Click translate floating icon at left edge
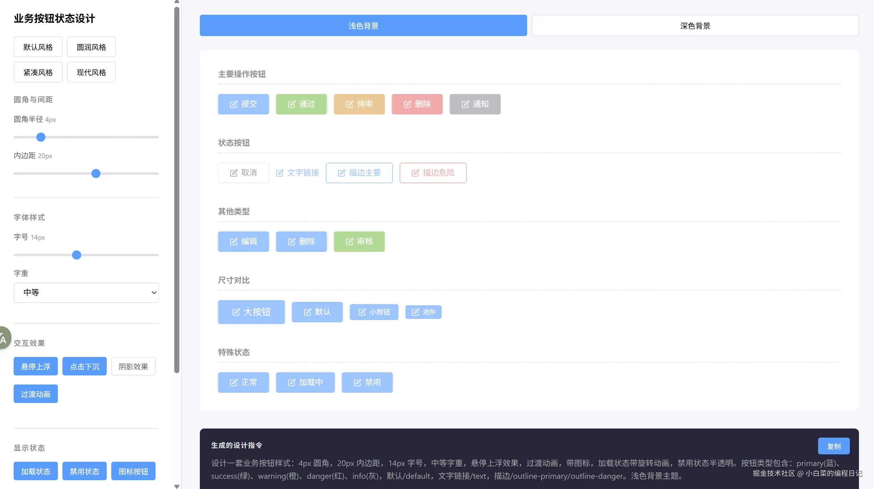Viewport: 874px width, 489px height. [x=4, y=338]
